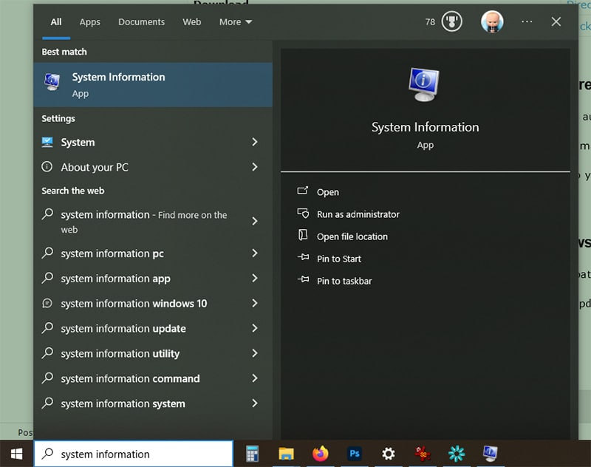
Task: Click the red application icon on the taskbar
Action: pos(422,454)
